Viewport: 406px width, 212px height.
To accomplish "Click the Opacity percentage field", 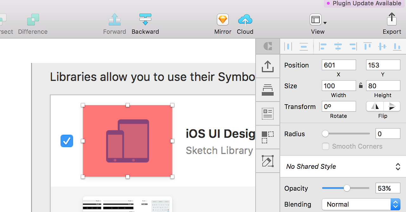I will click(x=388, y=188).
